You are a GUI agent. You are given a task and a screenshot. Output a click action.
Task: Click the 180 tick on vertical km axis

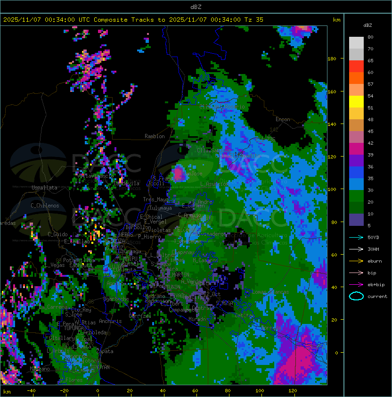(x=332, y=59)
